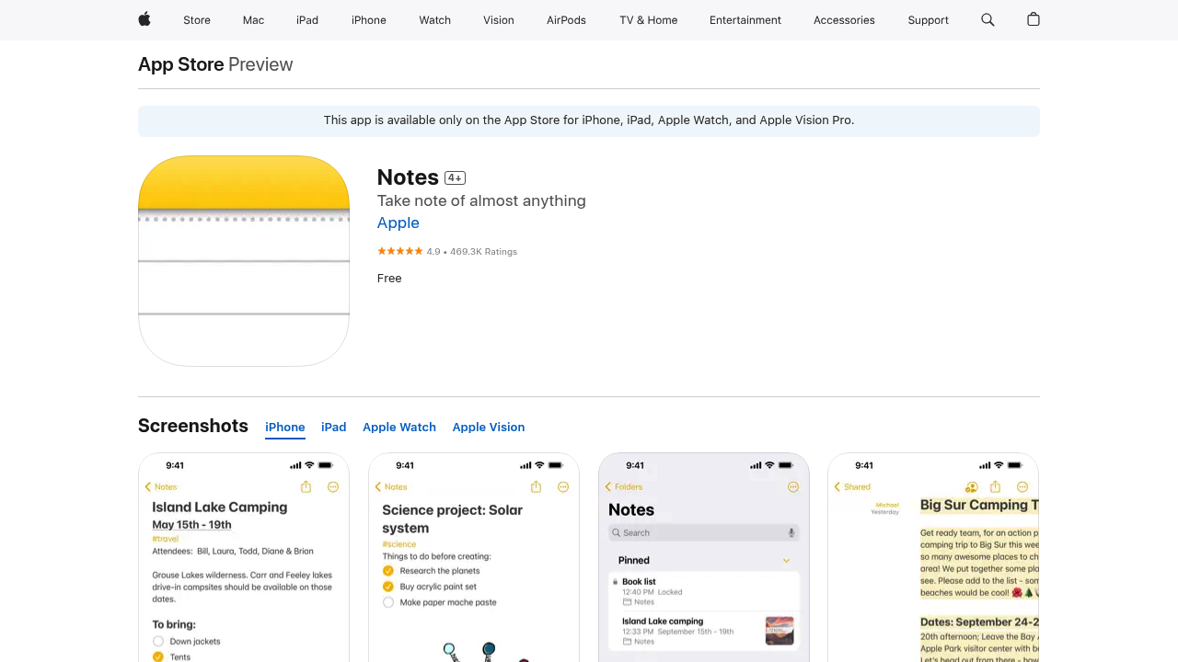Click more options icon in Science project screenshot
This screenshot has height=662, width=1178.
563,487
